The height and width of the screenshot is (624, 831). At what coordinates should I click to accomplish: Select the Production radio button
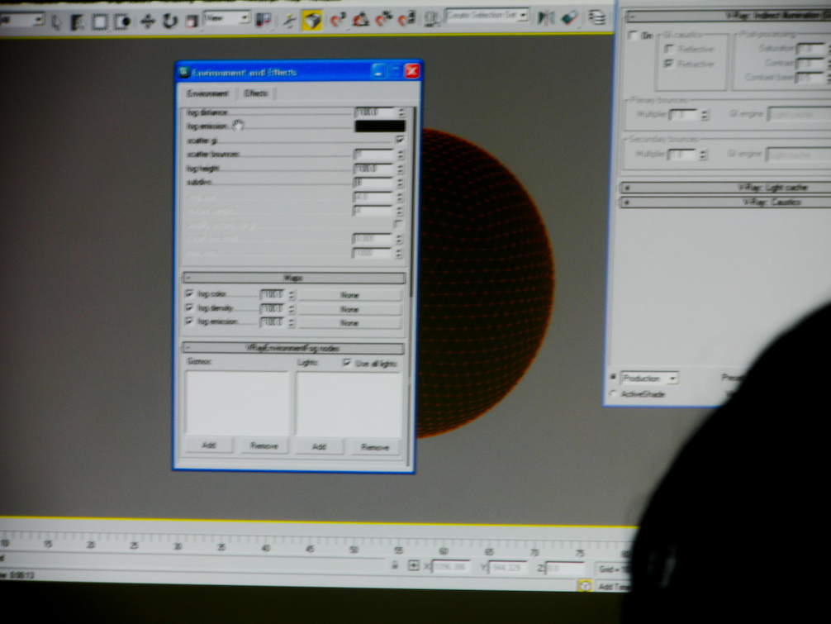pos(614,377)
